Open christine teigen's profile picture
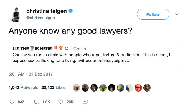This screenshot has width=190, height=110. [16, 15]
